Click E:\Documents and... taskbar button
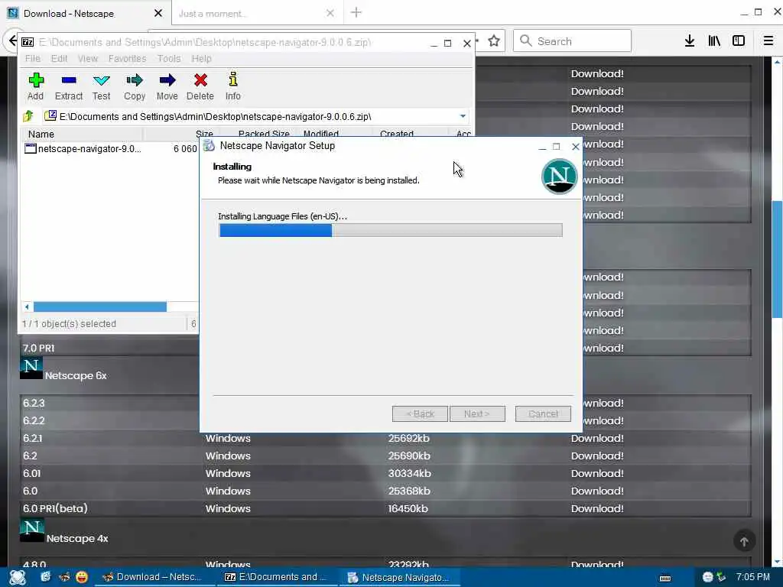 pos(275,577)
